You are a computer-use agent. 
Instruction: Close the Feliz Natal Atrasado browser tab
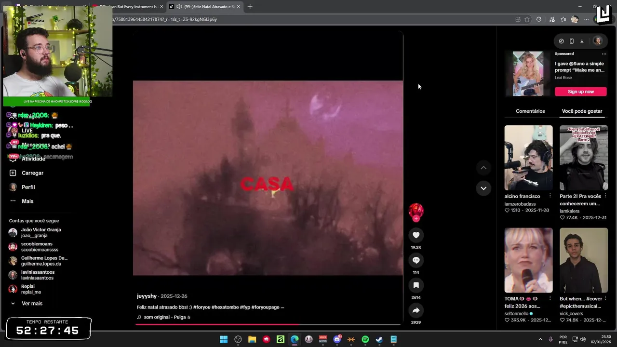coord(239,7)
